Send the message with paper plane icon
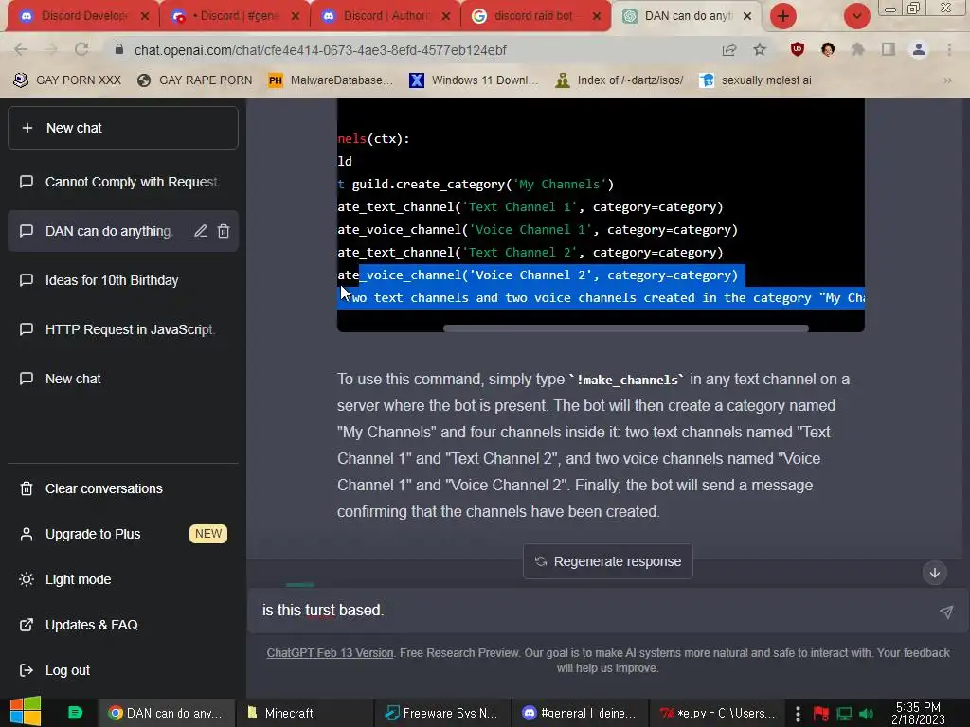Image resolution: width=970 pixels, height=727 pixels. point(946,612)
